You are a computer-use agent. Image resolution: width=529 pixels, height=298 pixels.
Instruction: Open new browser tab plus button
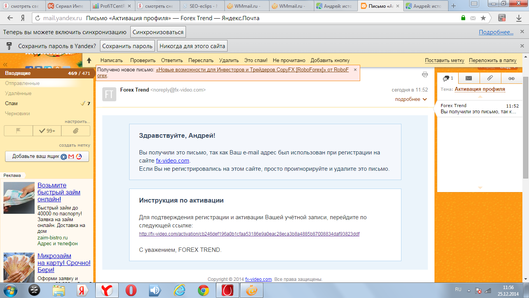coord(453,6)
